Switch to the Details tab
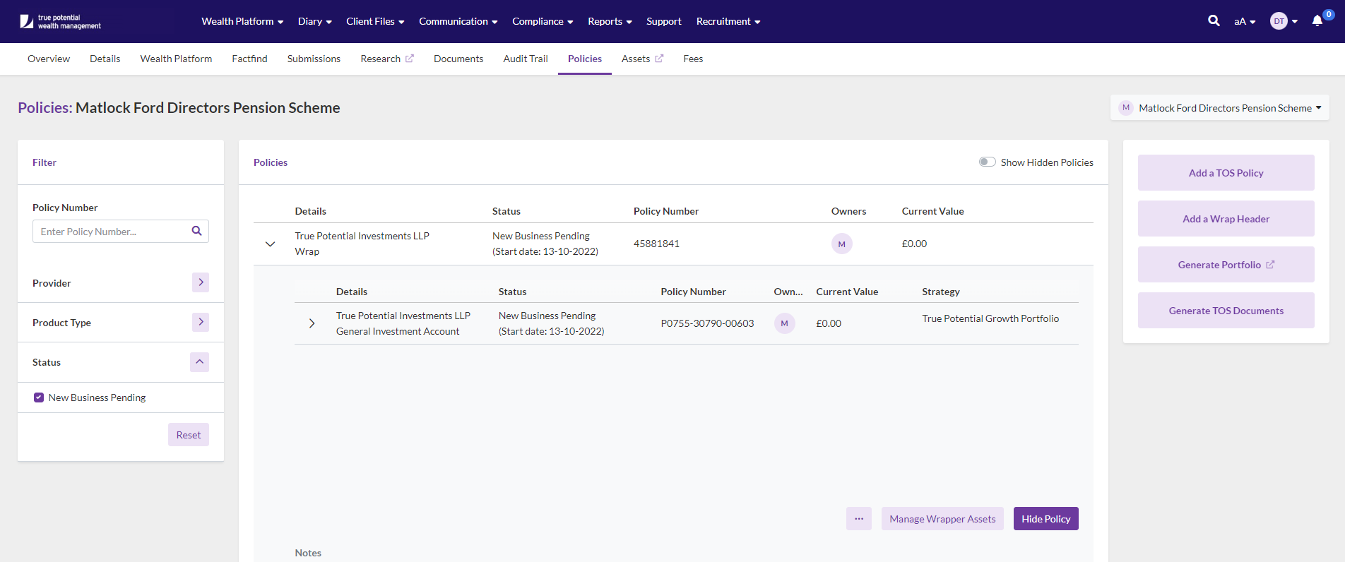The width and height of the screenshot is (1345, 562). pyautogui.click(x=105, y=59)
